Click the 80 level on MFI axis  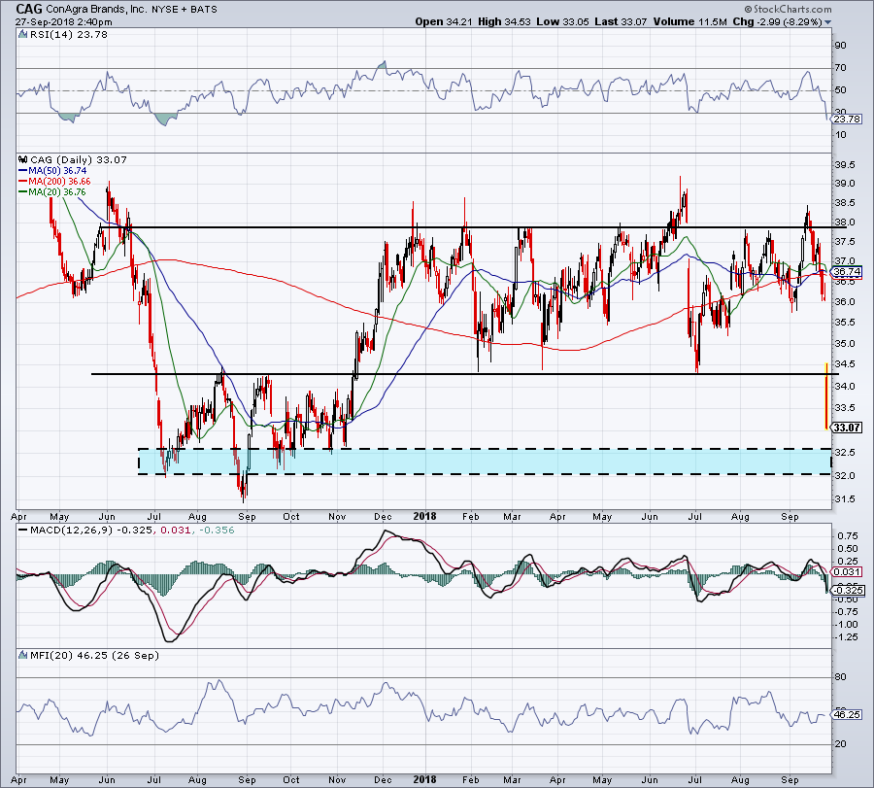coord(841,677)
